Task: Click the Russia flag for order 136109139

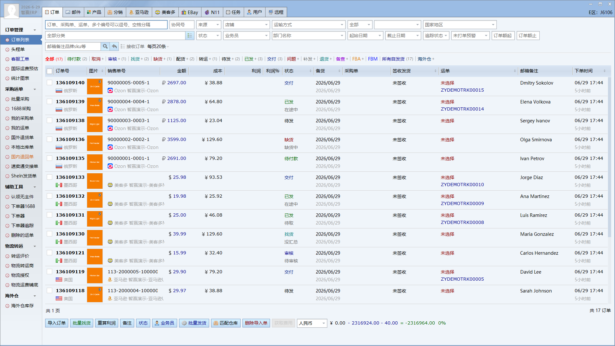Action: 59,110
